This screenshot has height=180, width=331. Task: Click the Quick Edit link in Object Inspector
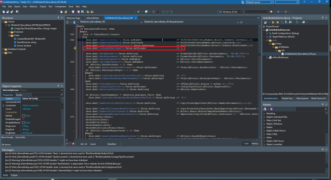pos(21,137)
